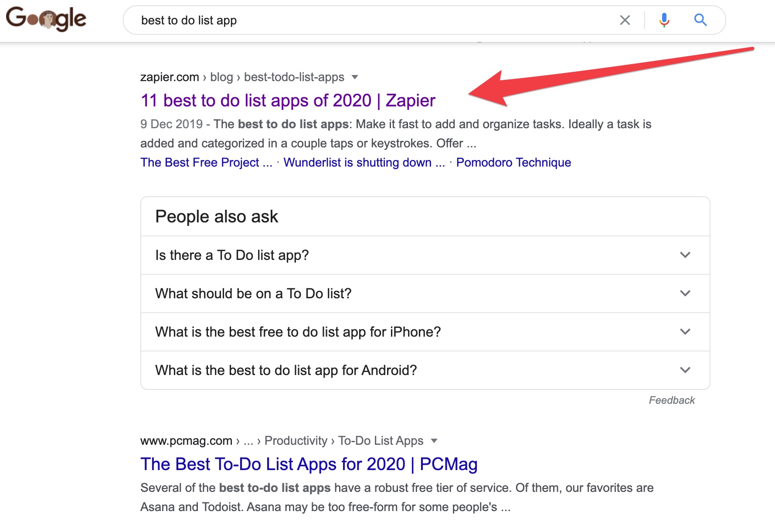Open 'The Best Free Project ...' sitelink
Image resolution: width=775 pixels, height=532 pixels.
click(206, 163)
